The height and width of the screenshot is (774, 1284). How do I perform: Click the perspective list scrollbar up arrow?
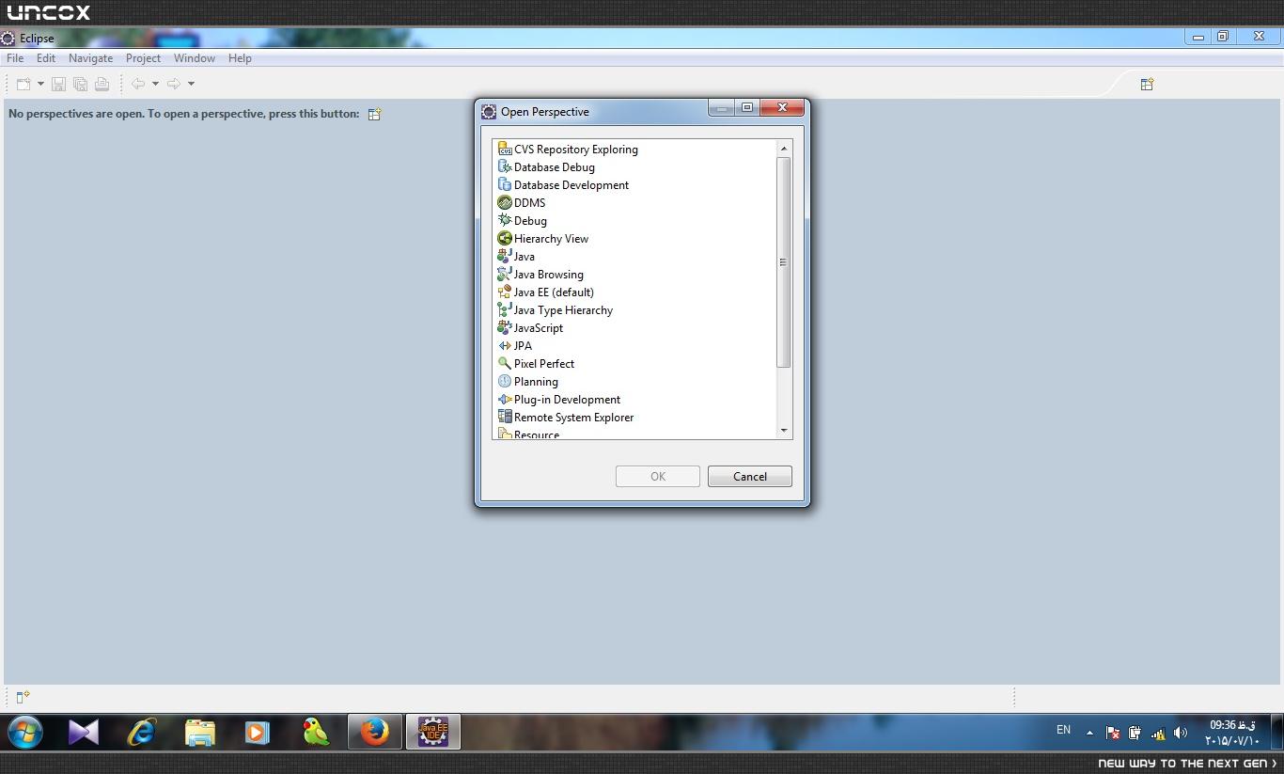tap(784, 149)
